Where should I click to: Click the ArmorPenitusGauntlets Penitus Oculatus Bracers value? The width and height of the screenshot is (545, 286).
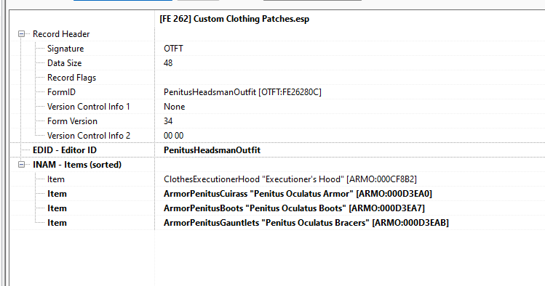(306, 223)
